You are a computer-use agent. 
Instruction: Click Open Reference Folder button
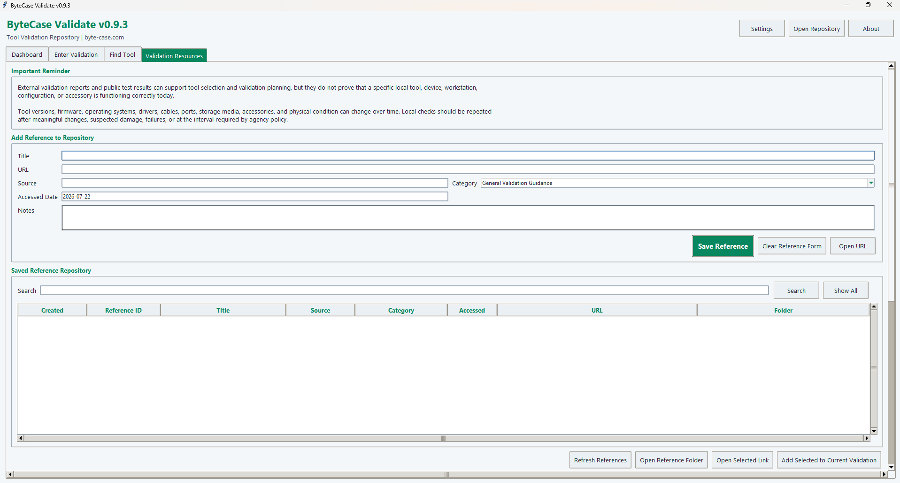pos(671,460)
